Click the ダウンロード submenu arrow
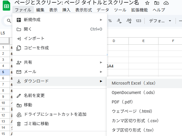The image size is (182, 136). coord(101,81)
